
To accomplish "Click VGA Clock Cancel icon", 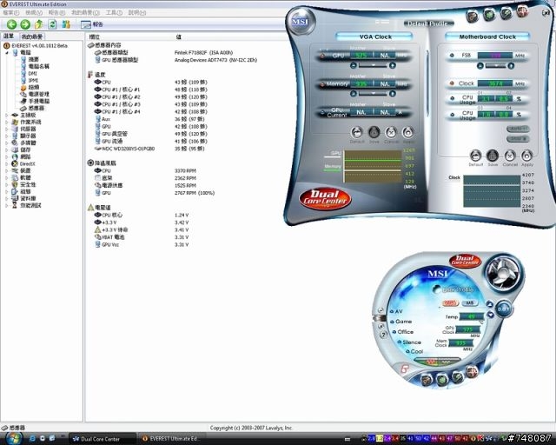I will pos(391,133).
